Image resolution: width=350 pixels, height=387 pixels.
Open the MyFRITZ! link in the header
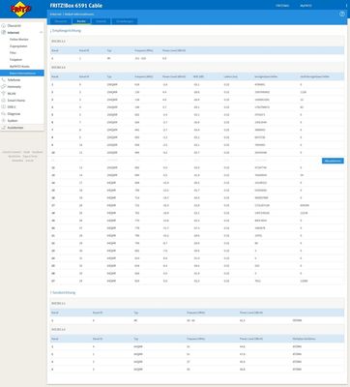click(306, 6)
